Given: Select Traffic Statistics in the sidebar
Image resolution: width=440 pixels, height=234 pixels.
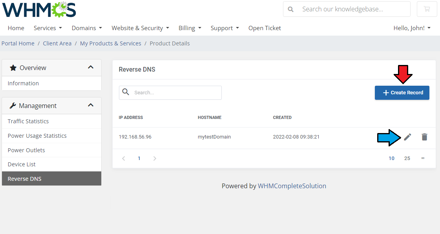Looking at the screenshot, I should coord(28,121).
